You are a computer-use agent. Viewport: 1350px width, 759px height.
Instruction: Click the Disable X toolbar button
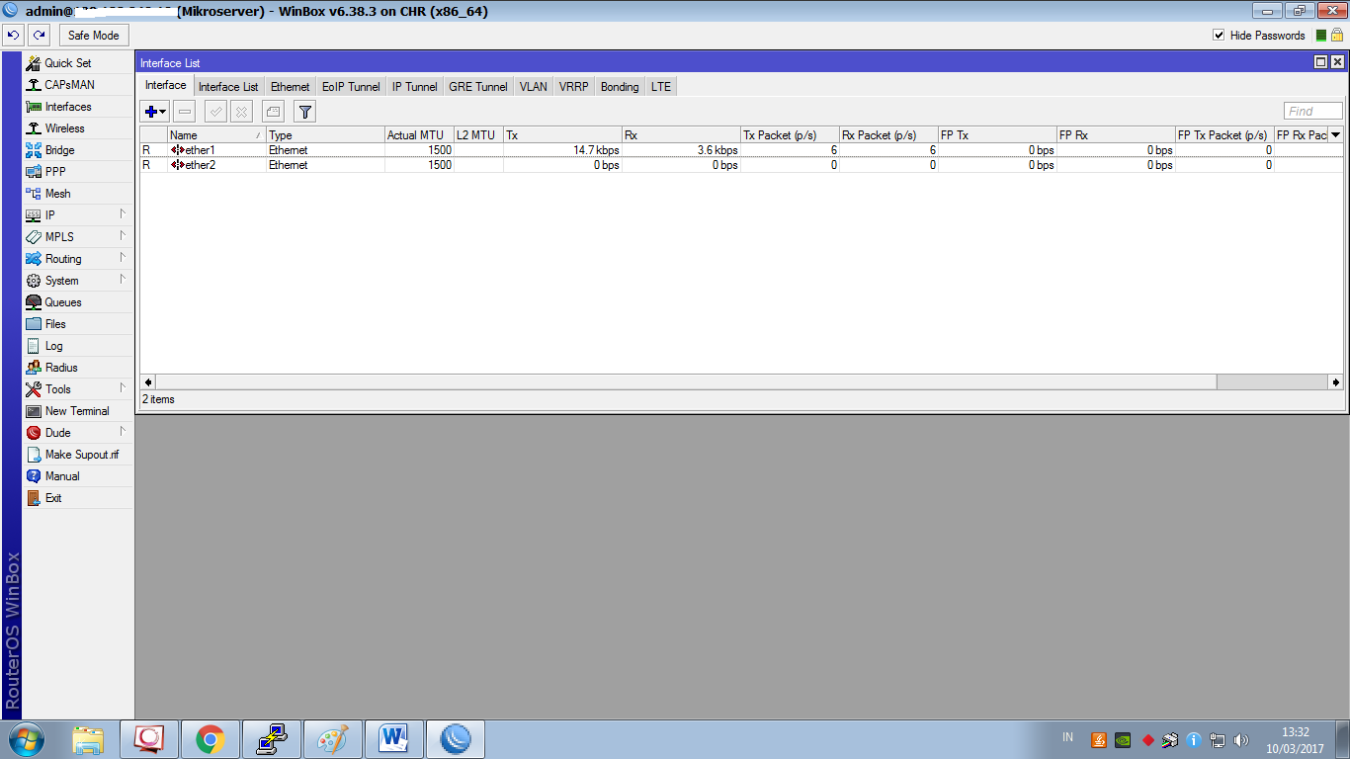[x=241, y=112]
